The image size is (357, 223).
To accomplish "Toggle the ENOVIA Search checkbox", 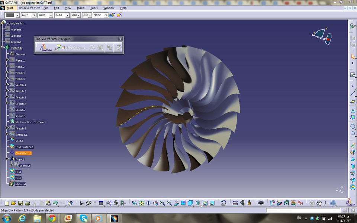I will 63,47.
